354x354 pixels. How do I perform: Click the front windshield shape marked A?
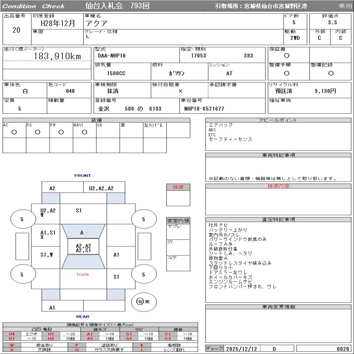click(x=82, y=232)
